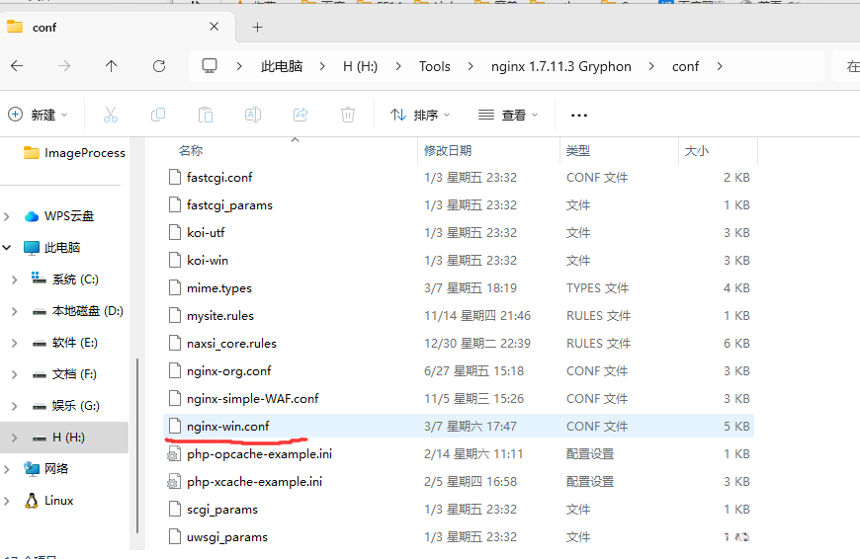The image size is (860, 559).
Task: Click the Cut scissors icon
Action: [111, 115]
